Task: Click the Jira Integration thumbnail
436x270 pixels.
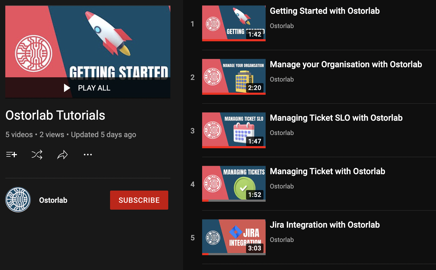Action: pos(234,237)
